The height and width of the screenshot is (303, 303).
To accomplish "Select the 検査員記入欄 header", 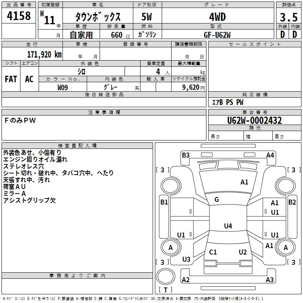I will coord(77,146).
